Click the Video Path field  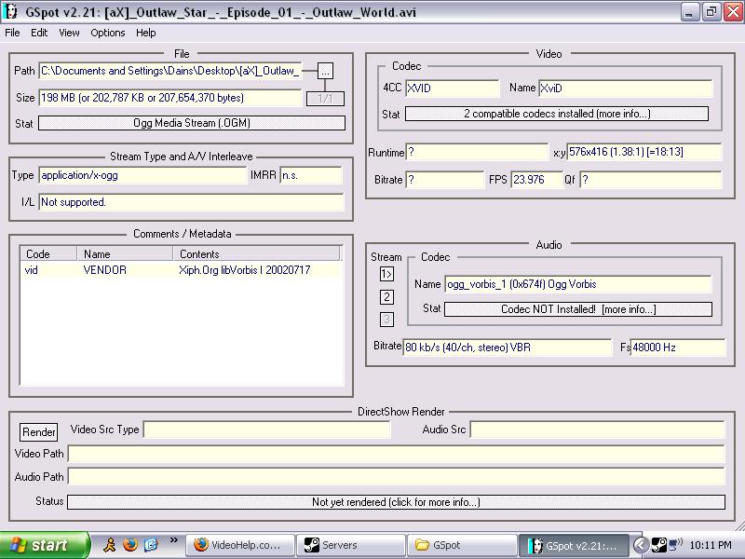pos(397,454)
